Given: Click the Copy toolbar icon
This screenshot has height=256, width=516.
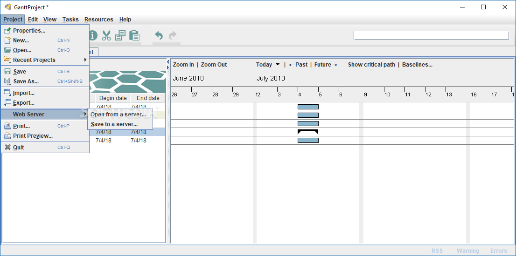Looking at the screenshot, I should [x=120, y=35].
